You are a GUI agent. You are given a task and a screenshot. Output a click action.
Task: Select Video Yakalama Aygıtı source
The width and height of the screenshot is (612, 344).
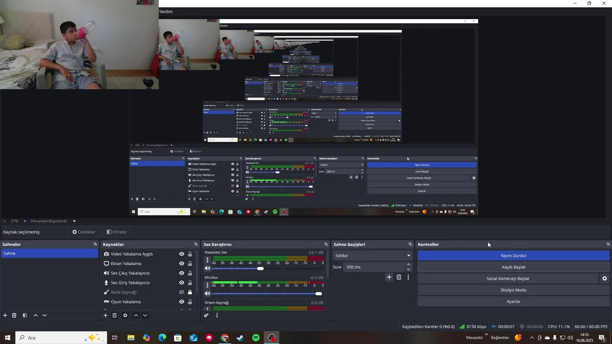tap(131, 254)
